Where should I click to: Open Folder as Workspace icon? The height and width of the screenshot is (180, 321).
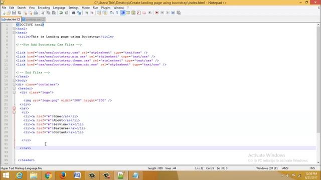[144, 12]
